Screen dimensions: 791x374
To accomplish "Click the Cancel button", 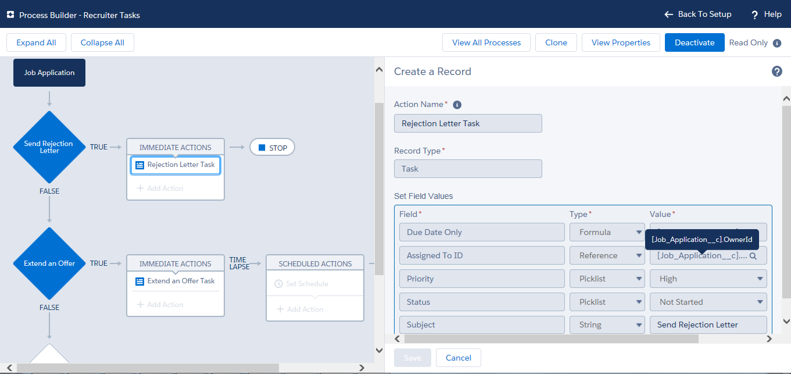I will tap(458, 358).
